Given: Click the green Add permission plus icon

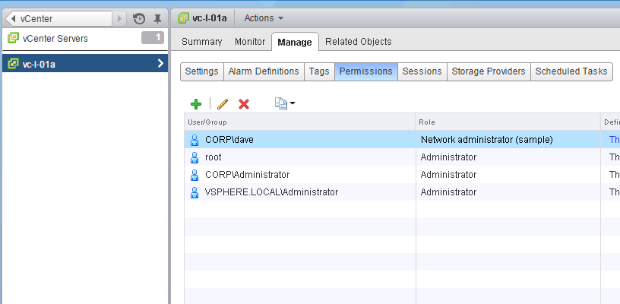Looking at the screenshot, I should pos(196,104).
